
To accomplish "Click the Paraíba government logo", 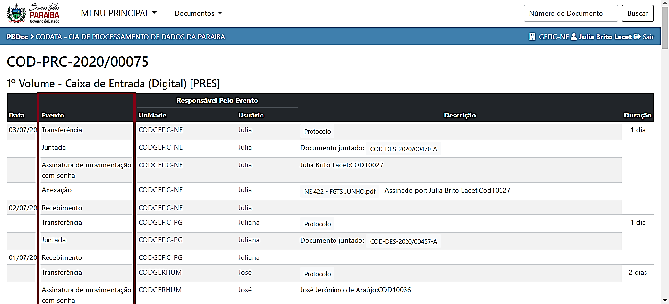I will point(33,13).
